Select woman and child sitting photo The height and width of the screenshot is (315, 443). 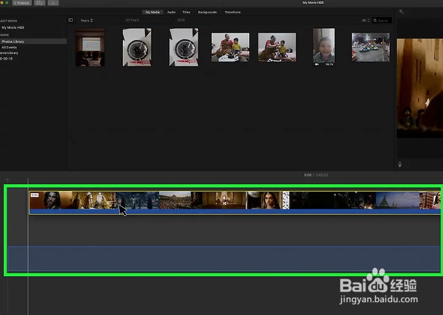(230, 47)
